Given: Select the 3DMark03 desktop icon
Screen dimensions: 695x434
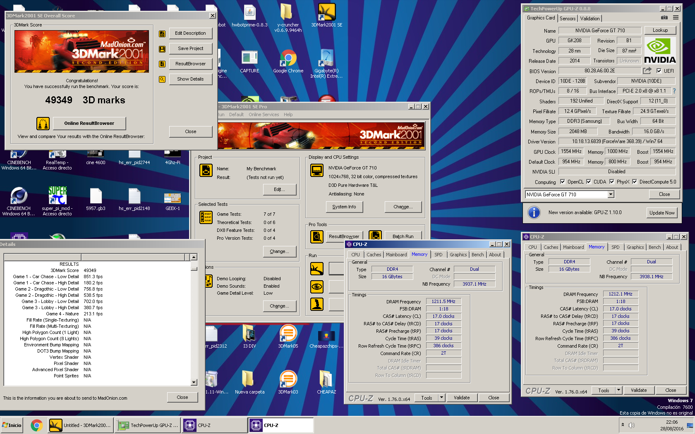Looking at the screenshot, I should pos(288,382).
